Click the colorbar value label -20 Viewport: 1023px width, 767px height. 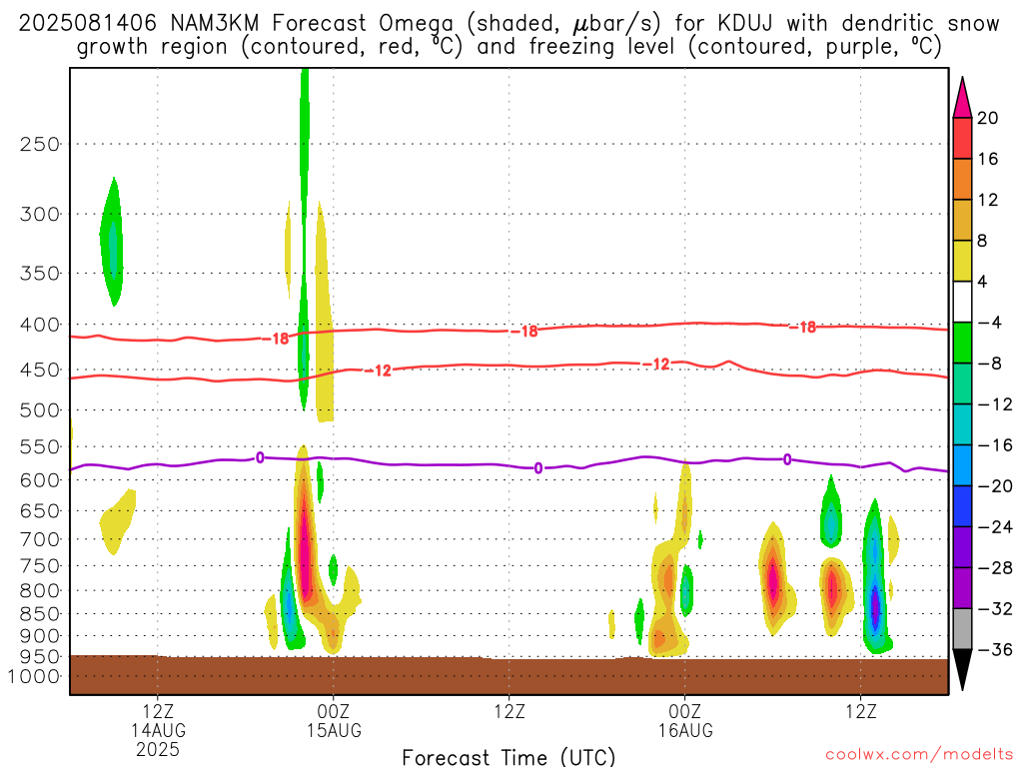coord(995,486)
